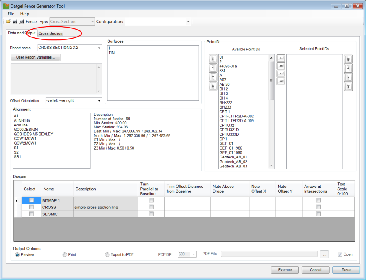
Task: Open the Configuration dropdown in toolbar
Action: tap(188, 22)
